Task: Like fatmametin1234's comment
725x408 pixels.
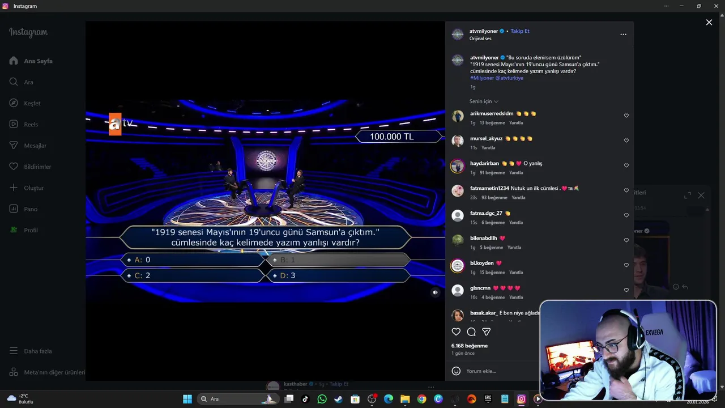Action: click(626, 190)
